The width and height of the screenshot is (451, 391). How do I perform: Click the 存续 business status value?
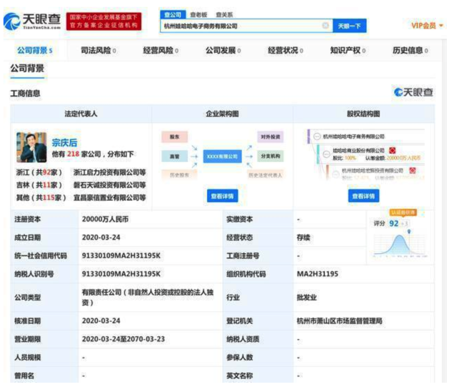(304, 237)
